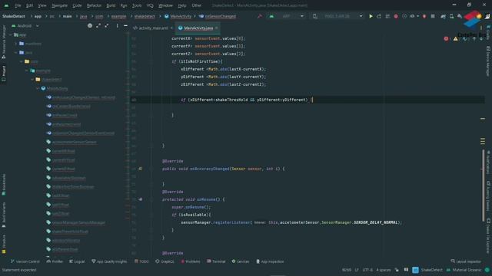Collapse the app module tree node
Image resolution: width=492 pixels, height=276 pixels.
11,34
